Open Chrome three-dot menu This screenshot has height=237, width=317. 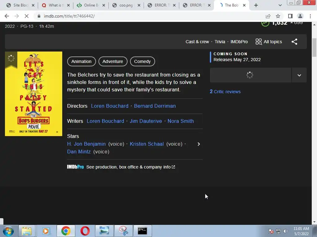click(310, 16)
